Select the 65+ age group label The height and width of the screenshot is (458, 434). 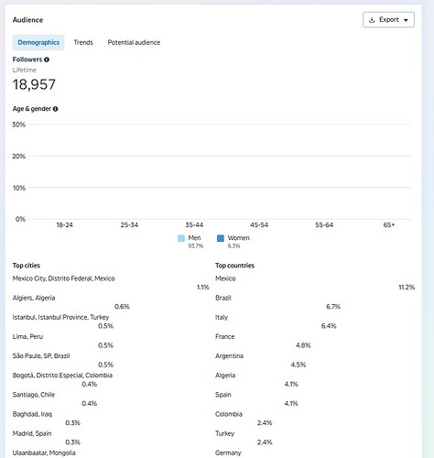click(x=389, y=225)
